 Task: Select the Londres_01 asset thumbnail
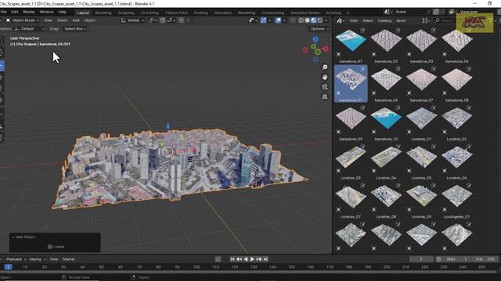tap(421, 119)
